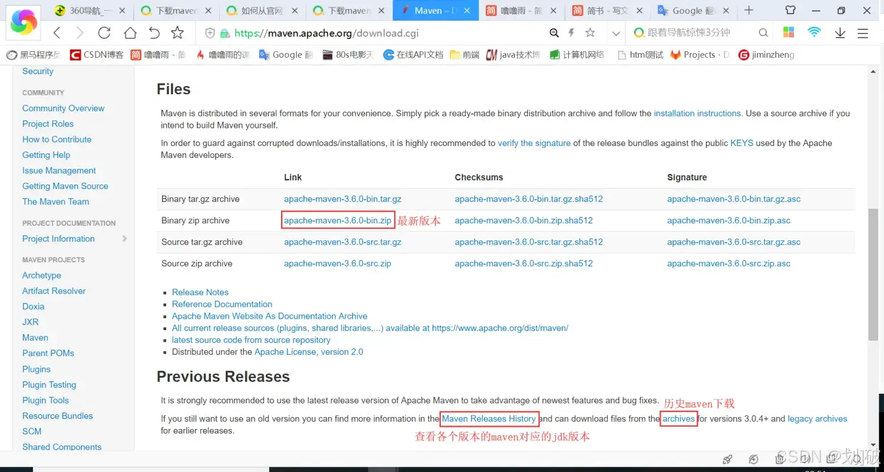Click the favorite star in address bar
The image size is (884, 472).
tap(590, 33)
